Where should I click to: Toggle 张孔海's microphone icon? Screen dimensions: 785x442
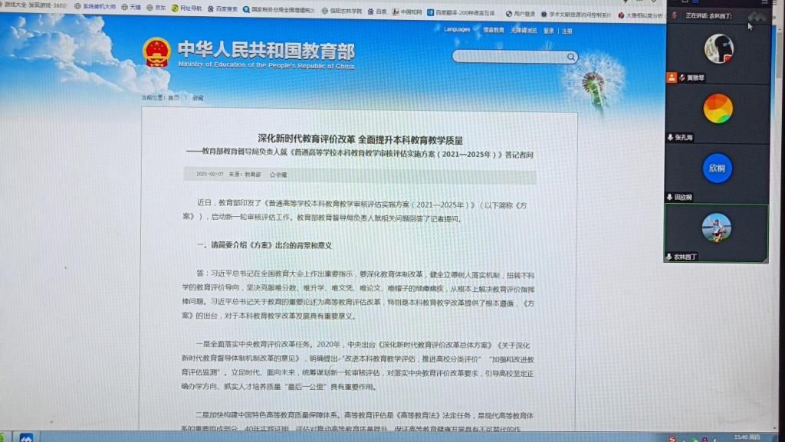coord(670,137)
